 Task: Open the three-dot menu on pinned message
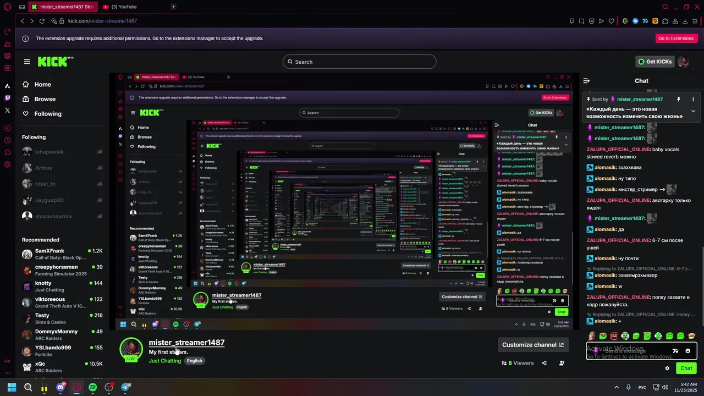coord(693,100)
